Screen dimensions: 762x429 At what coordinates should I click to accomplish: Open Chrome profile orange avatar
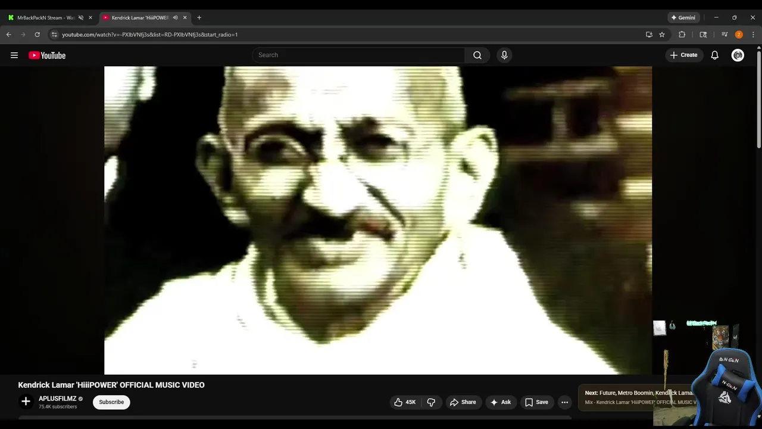[739, 35]
